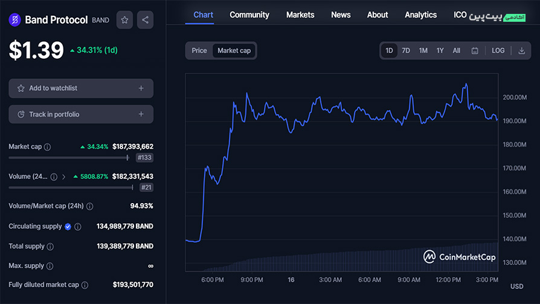
Task: Open the Markets tab
Action: click(300, 15)
